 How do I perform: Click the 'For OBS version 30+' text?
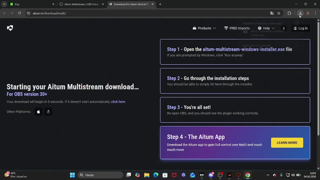(27, 94)
